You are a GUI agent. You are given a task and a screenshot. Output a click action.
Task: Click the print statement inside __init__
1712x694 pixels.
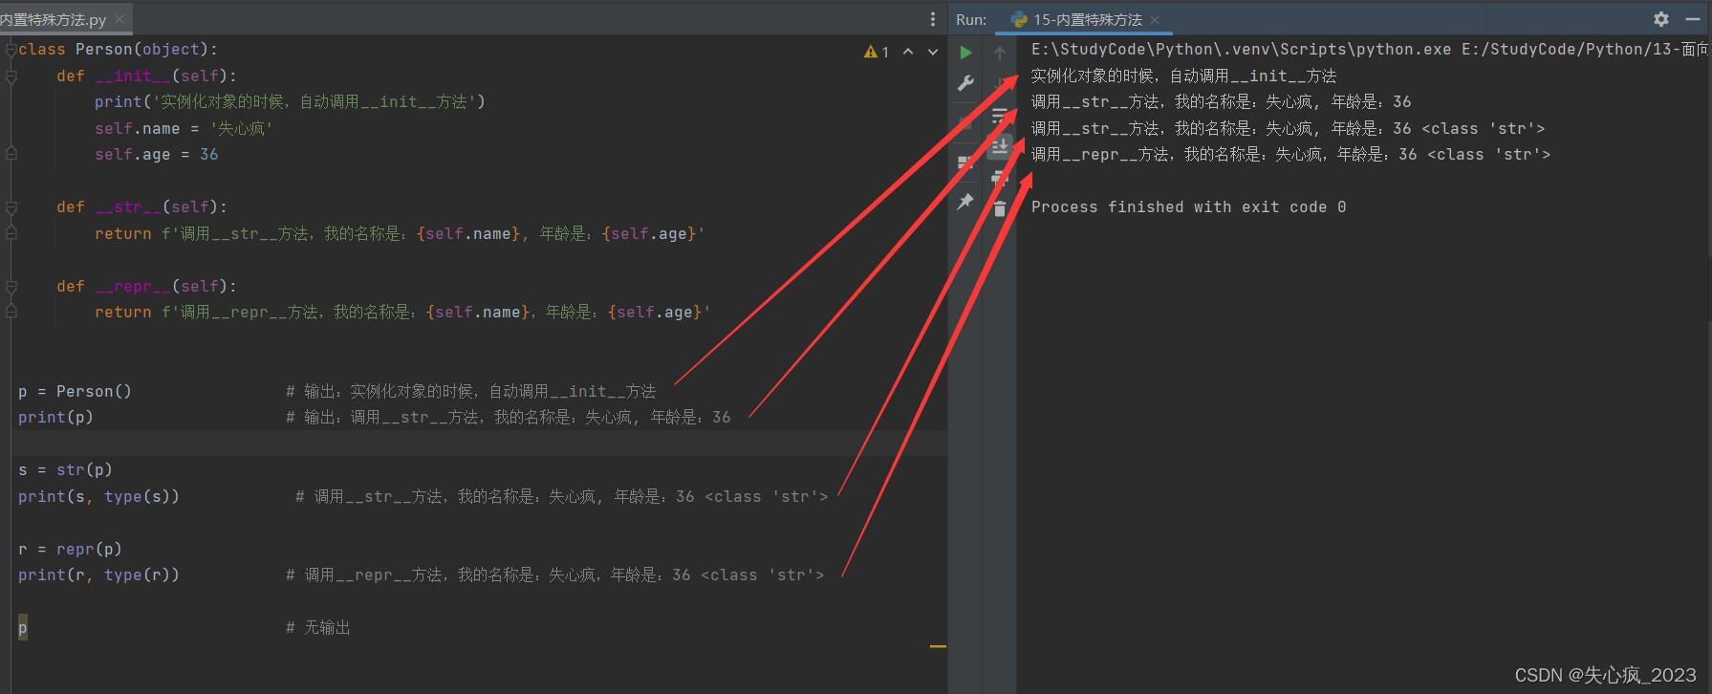point(290,101)
